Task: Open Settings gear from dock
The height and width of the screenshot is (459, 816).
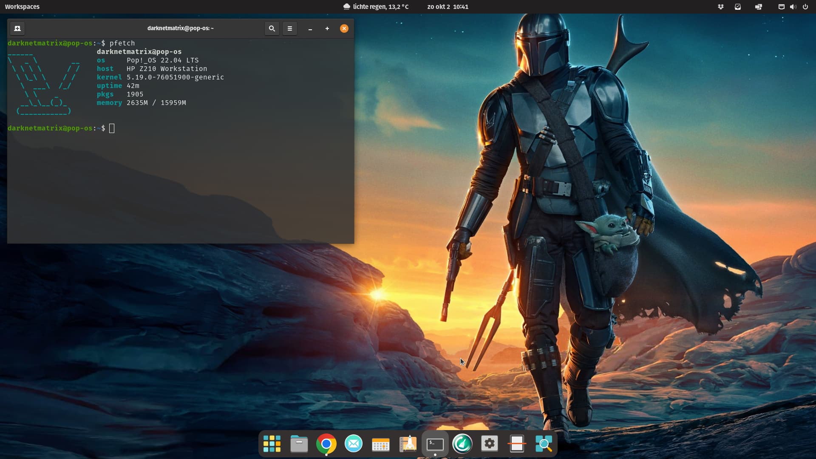Action: [490, 444]
